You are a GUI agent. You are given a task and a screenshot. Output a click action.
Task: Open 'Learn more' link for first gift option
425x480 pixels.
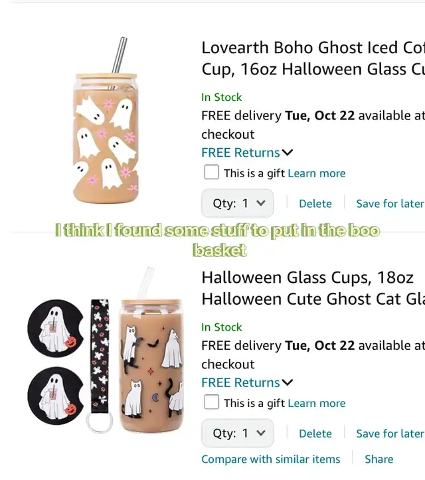[x=317, y=173]
